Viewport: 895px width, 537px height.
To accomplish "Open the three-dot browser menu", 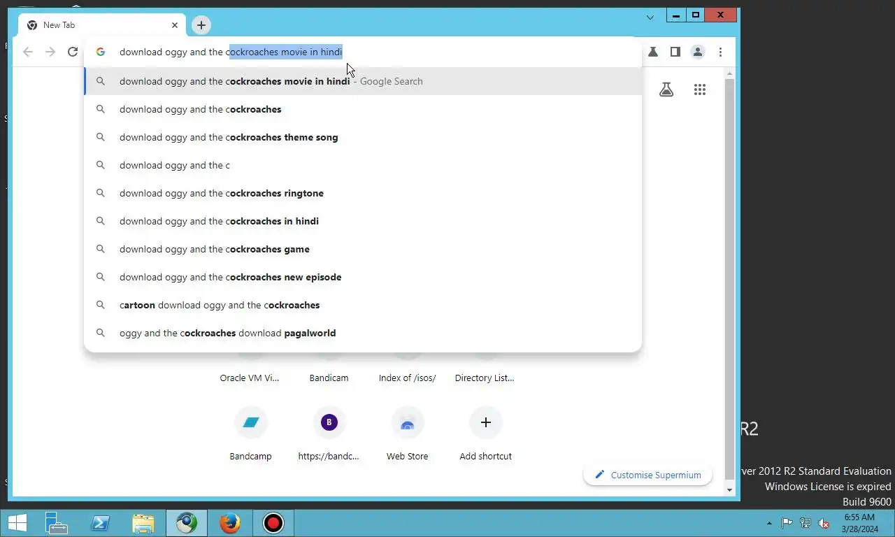I will coord(720,52).
